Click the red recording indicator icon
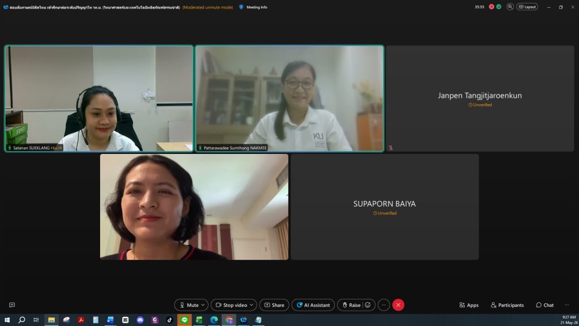Image resolution: width=579 pixels, height=326 pixels. click(491, 7)
